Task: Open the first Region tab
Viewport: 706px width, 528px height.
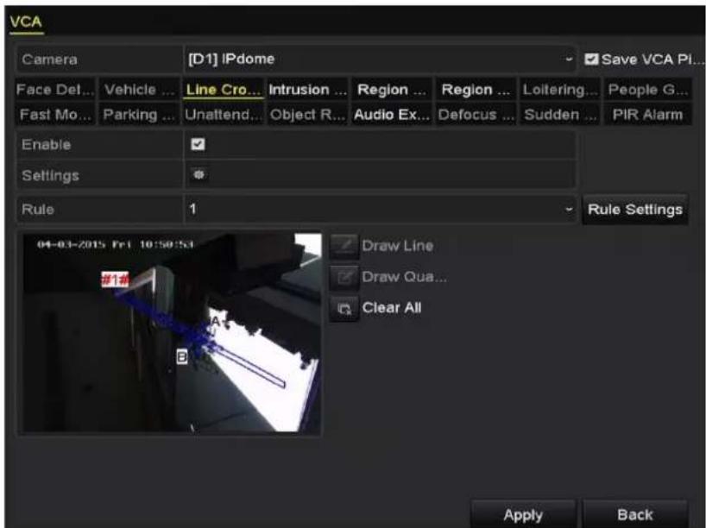Action: [391, 90]
